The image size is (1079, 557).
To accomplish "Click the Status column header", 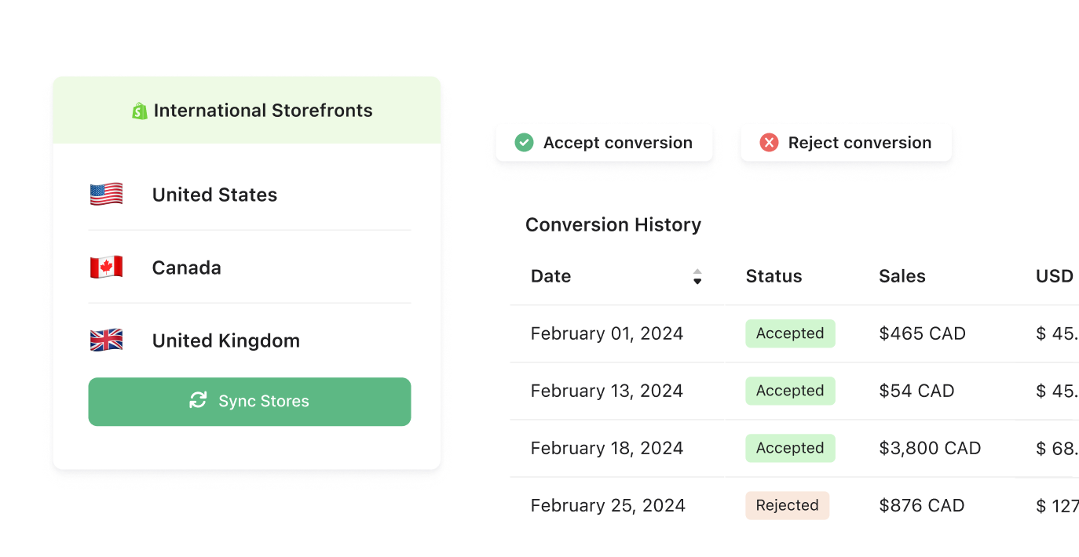I will [x=774, y=276].
